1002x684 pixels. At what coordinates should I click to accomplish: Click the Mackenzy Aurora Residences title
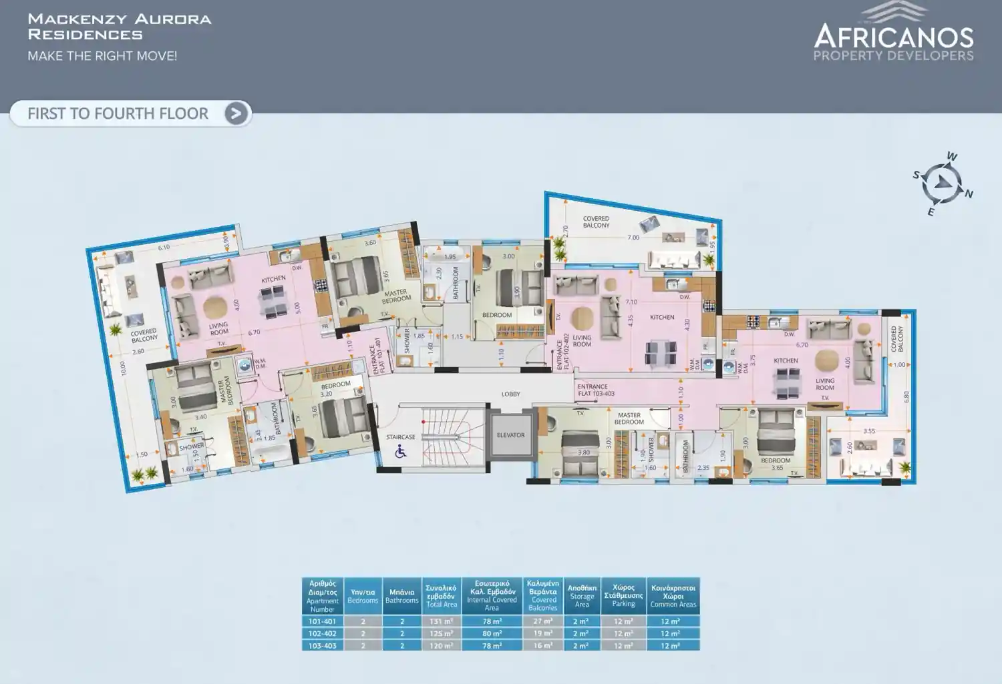[x=119, y=27]
